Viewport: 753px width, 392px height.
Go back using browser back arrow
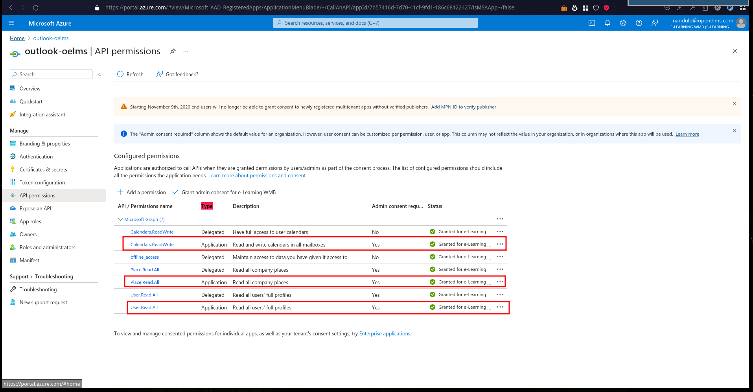[x=11, y=7]
